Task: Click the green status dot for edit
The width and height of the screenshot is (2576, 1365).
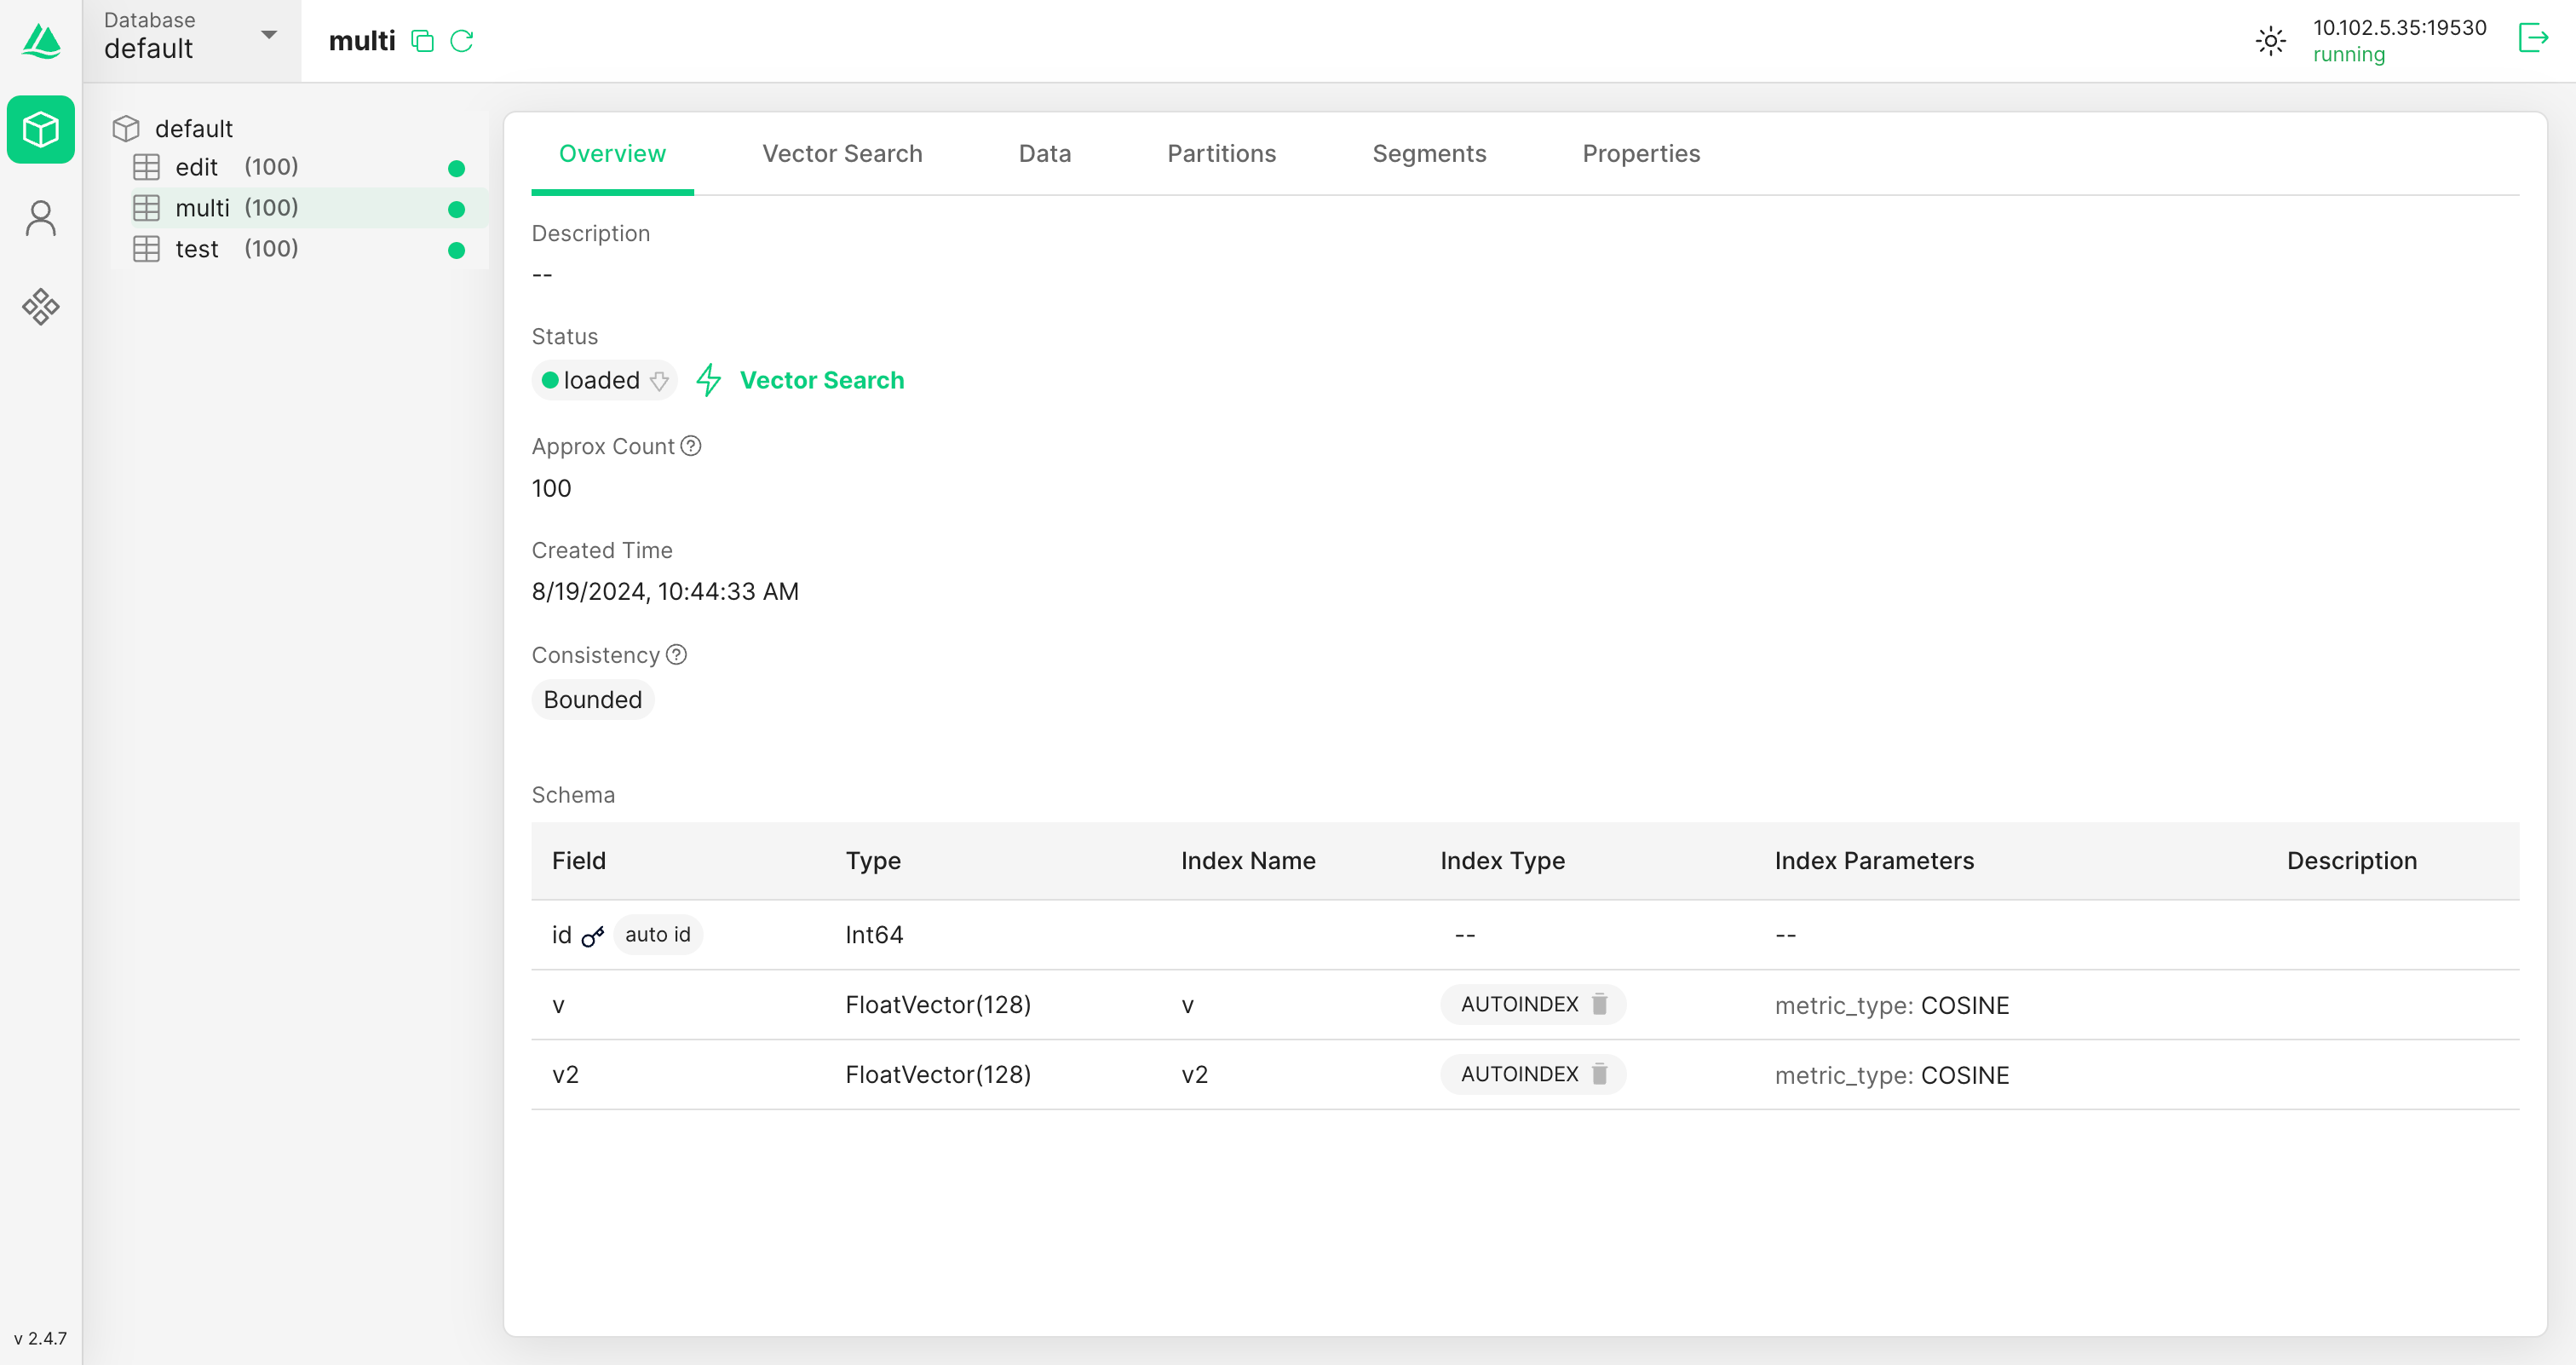Action: pyautogui.click(x=456, y=168)
